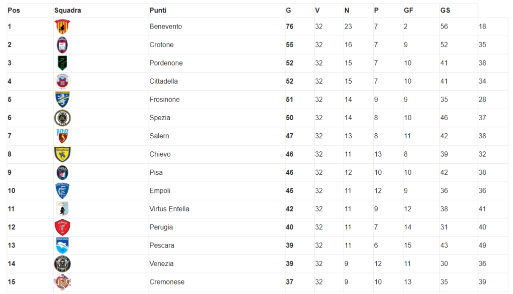513x294 pixels.
Task: Select the Cremonese team name
Action: (x=167, y=282)
